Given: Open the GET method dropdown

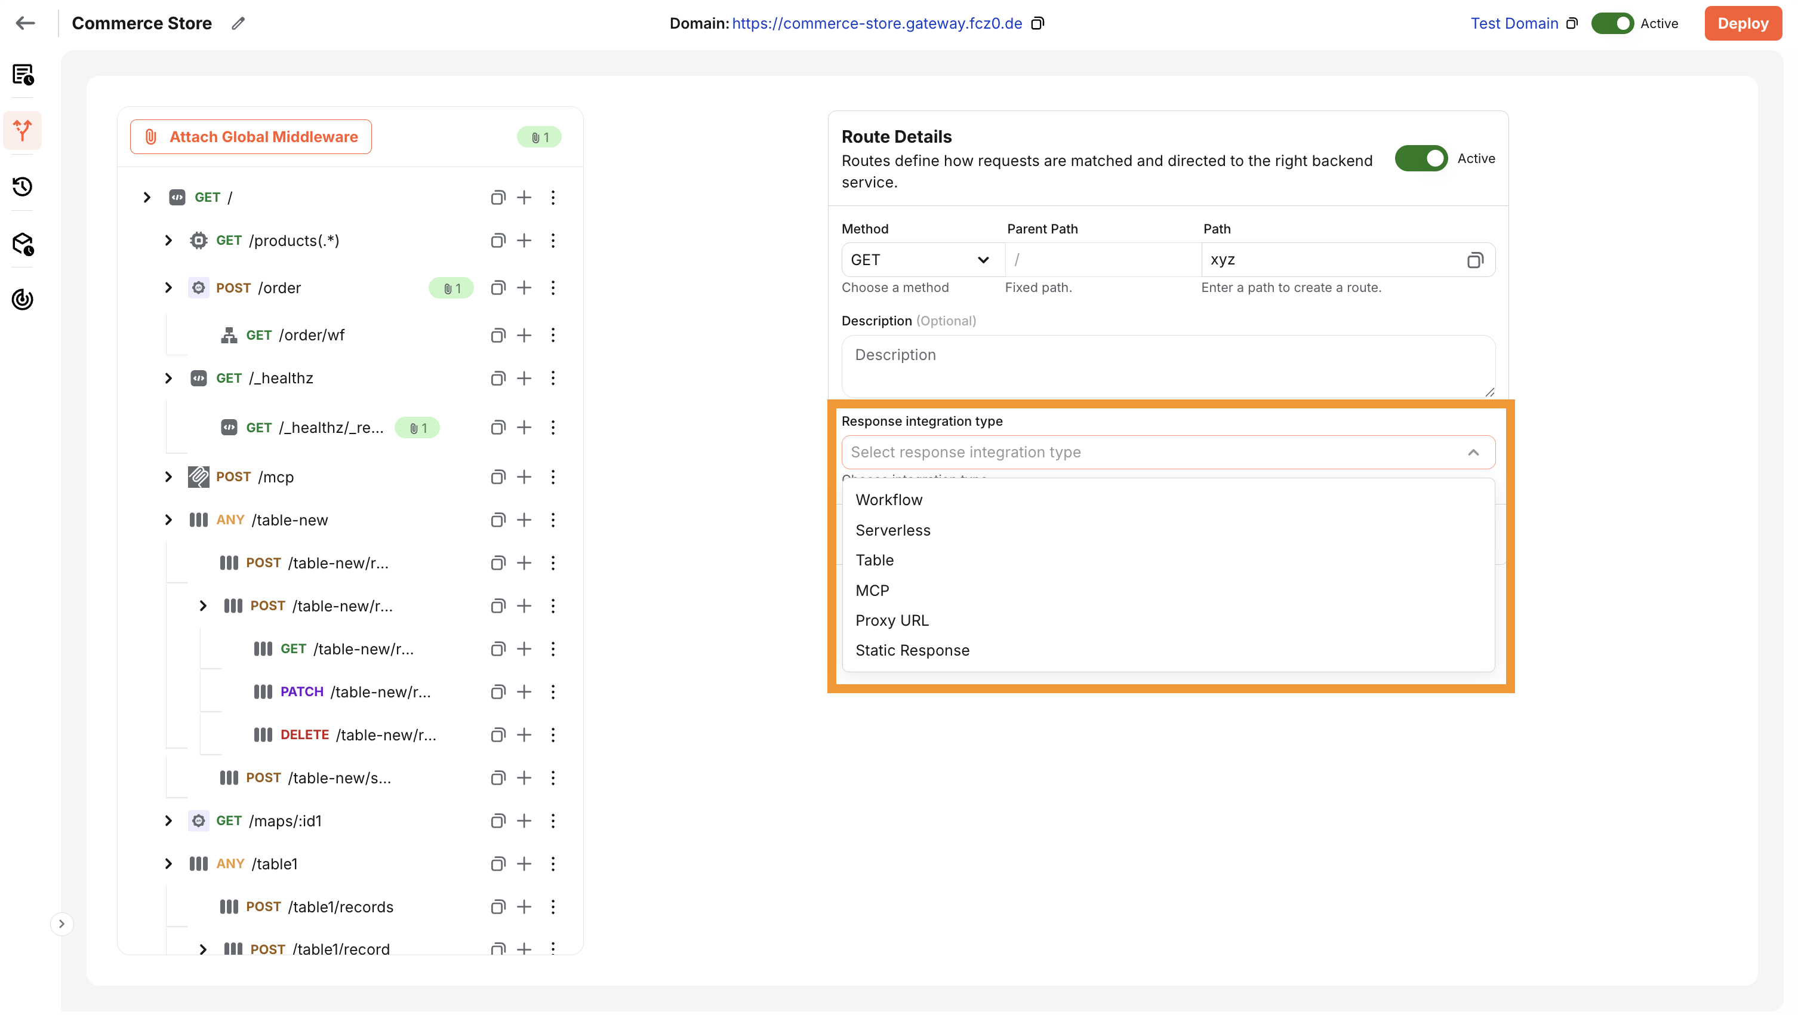Looking at the screenshot, I should [922, 260].
